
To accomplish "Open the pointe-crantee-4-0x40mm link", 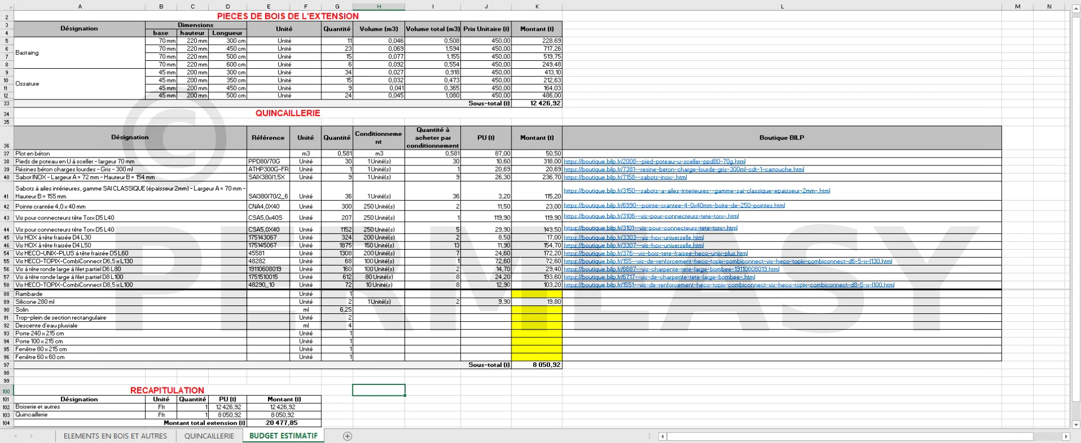I will (674, 206).
